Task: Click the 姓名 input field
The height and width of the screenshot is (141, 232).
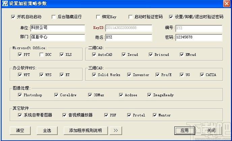Action: [128, 37]
